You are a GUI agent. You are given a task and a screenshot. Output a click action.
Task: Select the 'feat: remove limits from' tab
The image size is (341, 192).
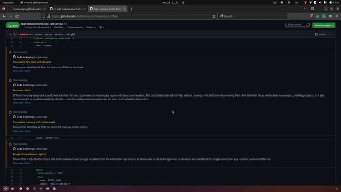click(x=107, y=9)
